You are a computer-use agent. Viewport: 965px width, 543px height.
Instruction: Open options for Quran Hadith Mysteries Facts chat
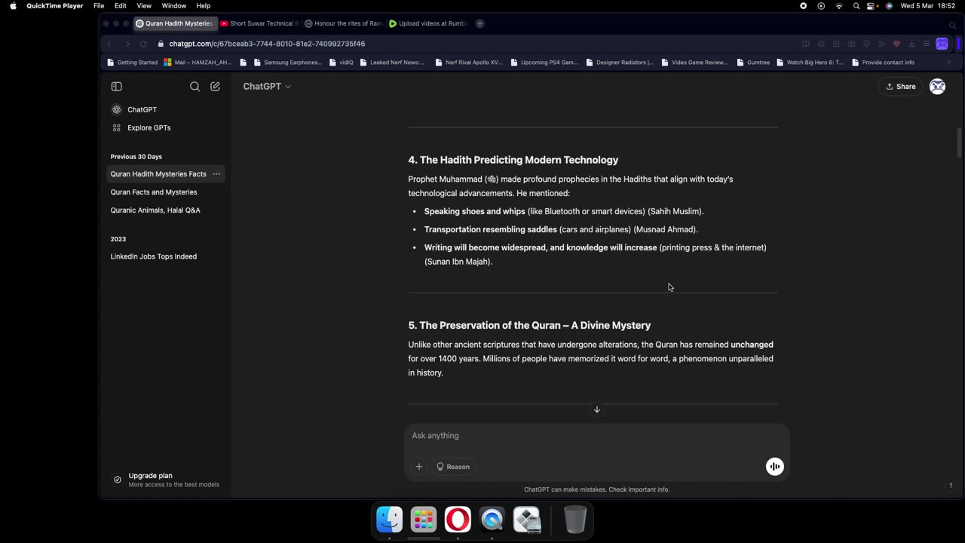216,174
